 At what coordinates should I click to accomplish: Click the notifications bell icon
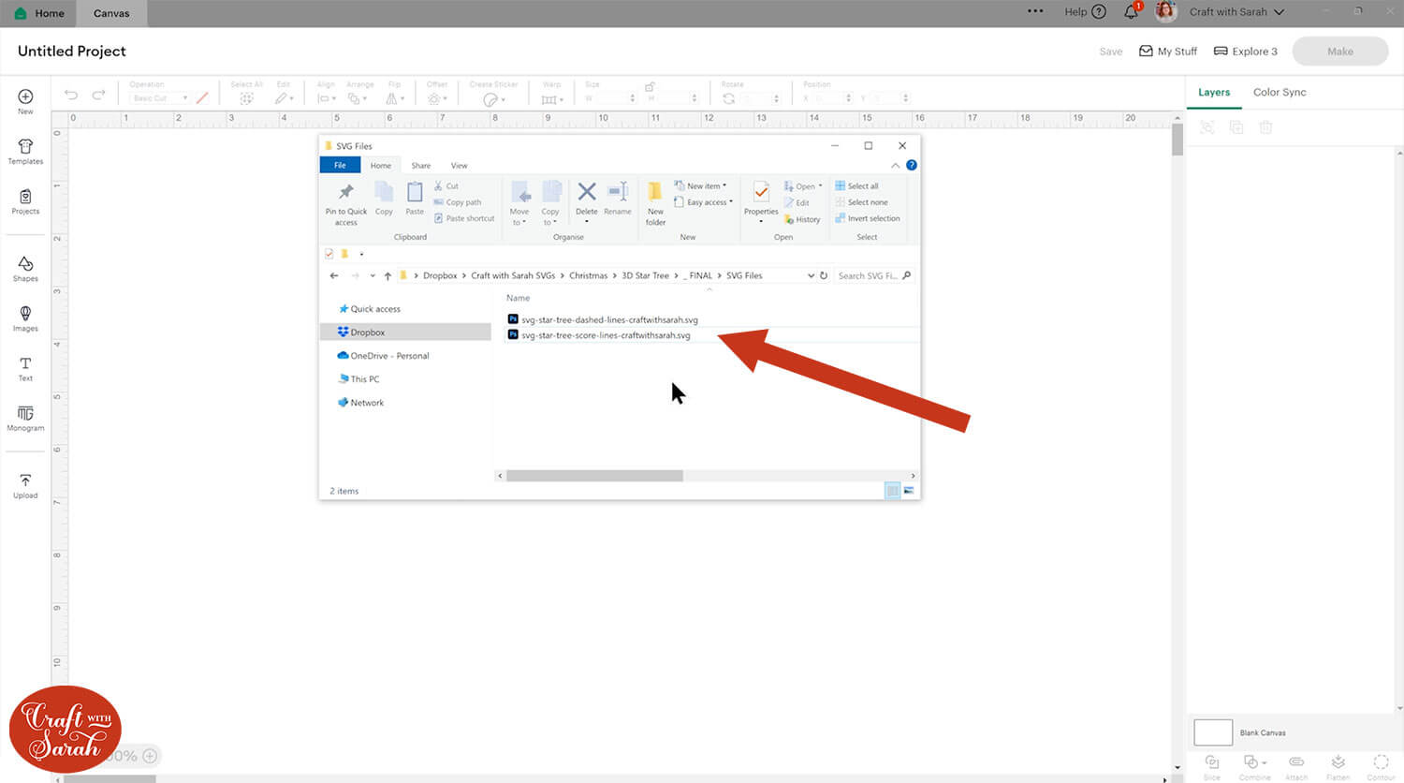[1131, 12]
